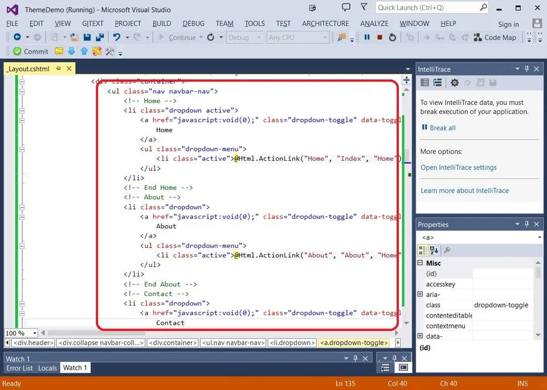The height and width of the screenshot is (390, 547).
Task: Open IntelliTrace settings gear icon
Action: (454, 83)
